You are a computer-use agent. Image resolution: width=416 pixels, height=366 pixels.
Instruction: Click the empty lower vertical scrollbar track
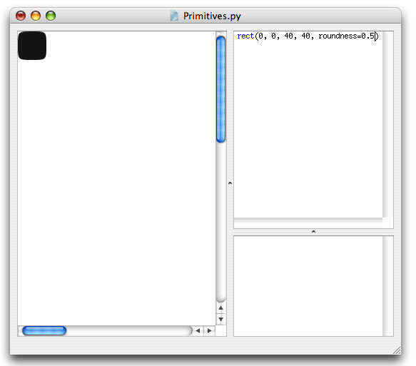[x=220, y=221]
